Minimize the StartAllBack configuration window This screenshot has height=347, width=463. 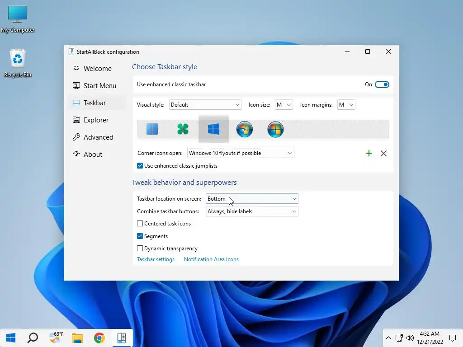point(347,52)
